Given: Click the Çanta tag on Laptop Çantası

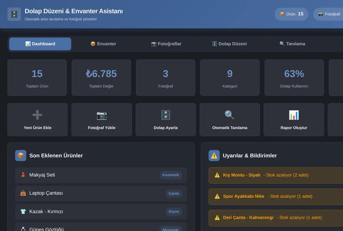Looking at the screenshot, I should [174, 193].
